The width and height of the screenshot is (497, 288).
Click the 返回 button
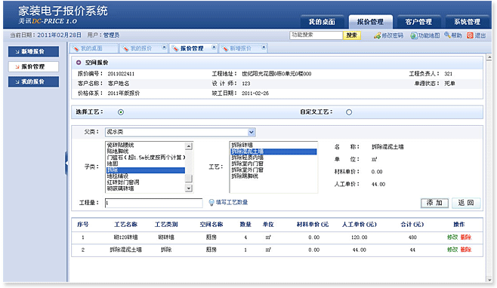[x=466, y=203]
